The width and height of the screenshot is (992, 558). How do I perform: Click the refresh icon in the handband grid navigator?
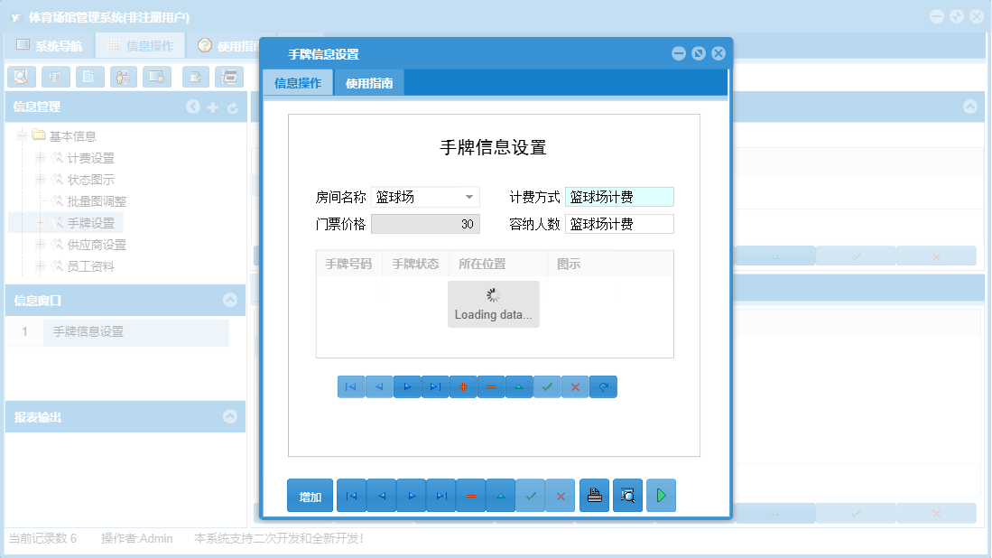pos(603,386)
